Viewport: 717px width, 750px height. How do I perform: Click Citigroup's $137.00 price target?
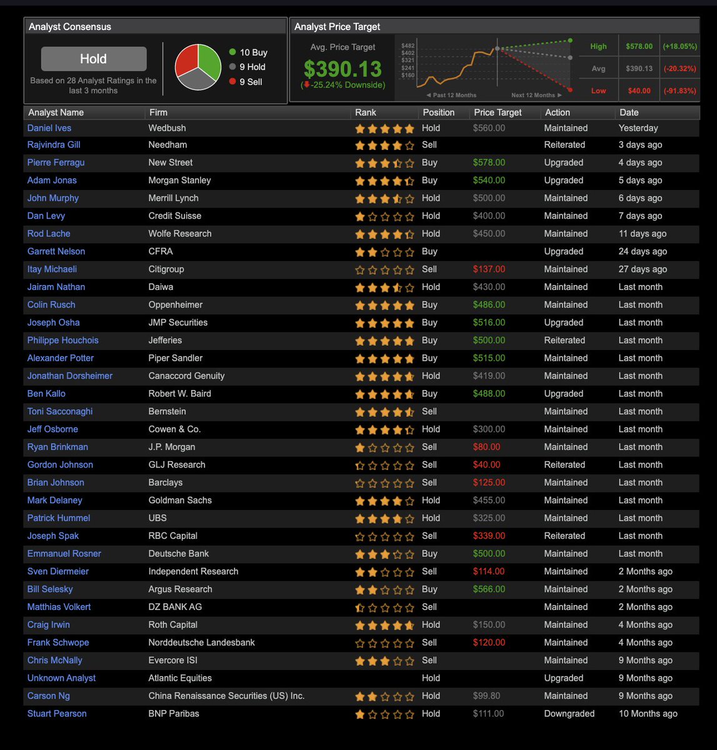tap(489, 269)
